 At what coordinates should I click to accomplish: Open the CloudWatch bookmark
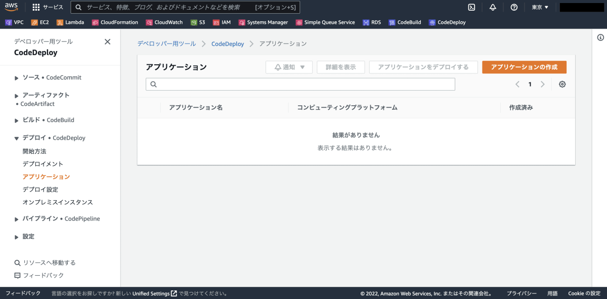pyautogui.click(x=164, y=22)
